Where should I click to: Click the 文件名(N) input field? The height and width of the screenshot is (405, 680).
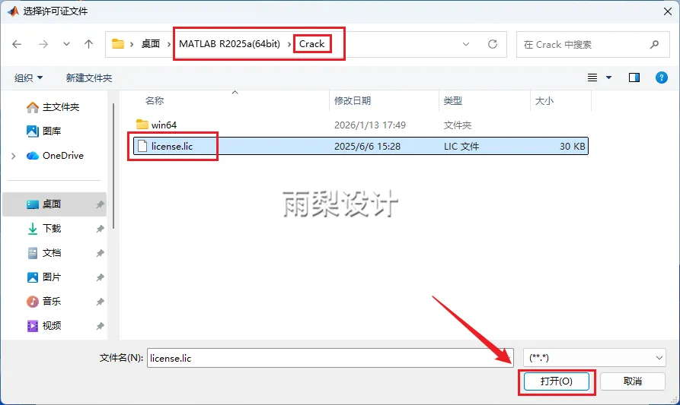tap(330, 358)
